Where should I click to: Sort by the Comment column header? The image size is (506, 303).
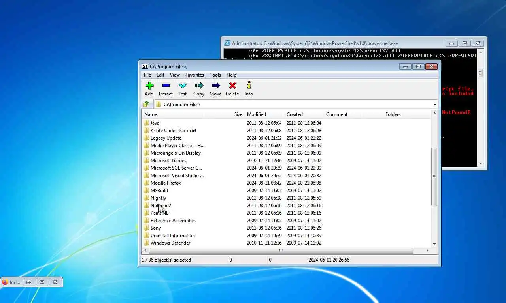343,114
